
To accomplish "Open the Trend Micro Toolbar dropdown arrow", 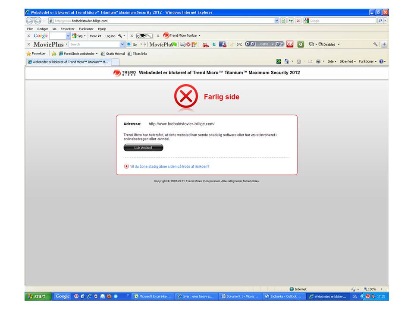I will click(199, 35).
